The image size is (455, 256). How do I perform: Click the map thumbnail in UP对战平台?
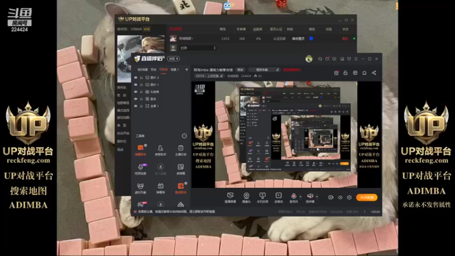(x=140, y=59)
